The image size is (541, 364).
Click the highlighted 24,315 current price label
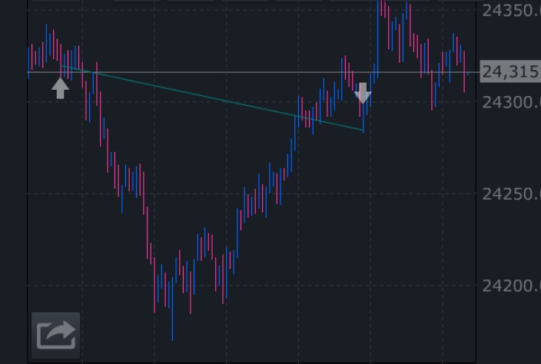tap(510, 71)
